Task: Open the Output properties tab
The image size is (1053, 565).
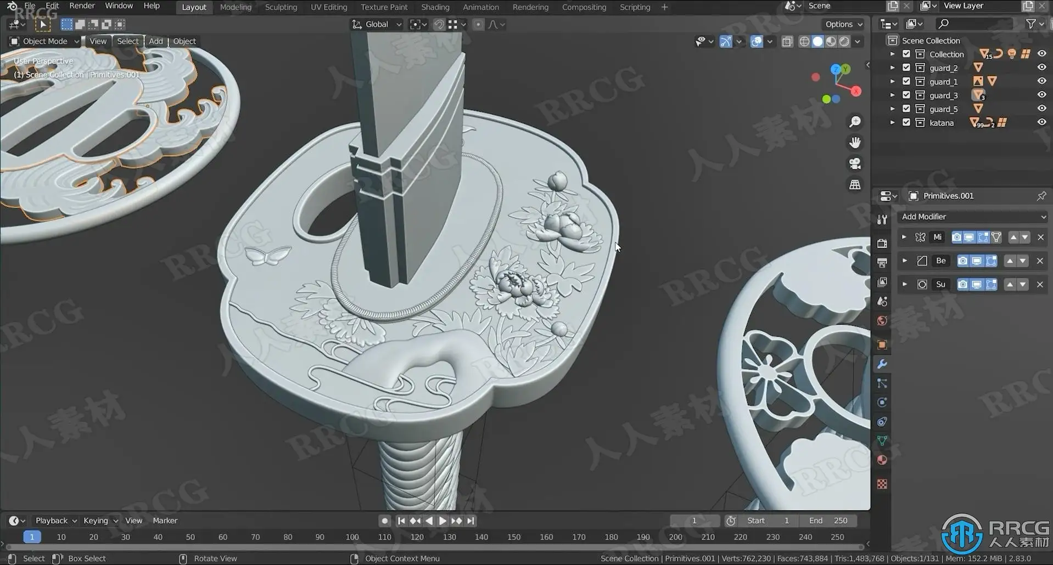Action: tap(882, 263)
